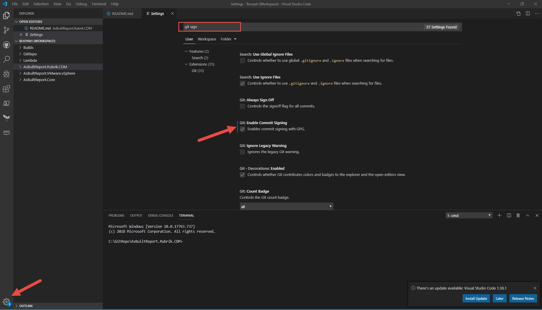Select the AsBuiltReport.VMware.vSphere folder
Screen dimensions: 542x310
point(58,73)
